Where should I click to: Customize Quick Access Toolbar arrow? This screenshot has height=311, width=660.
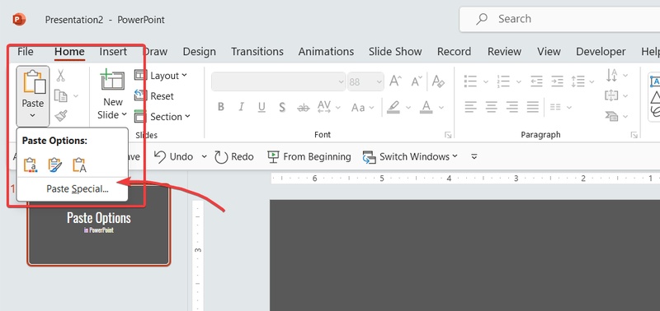coord(474,157)
